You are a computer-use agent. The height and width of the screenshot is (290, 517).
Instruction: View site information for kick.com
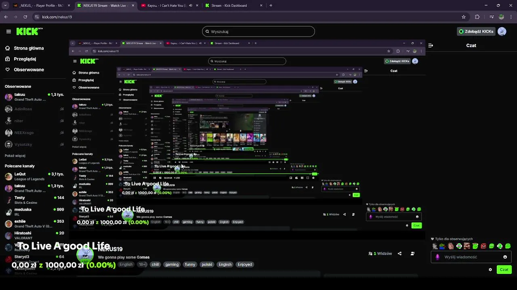37,17
